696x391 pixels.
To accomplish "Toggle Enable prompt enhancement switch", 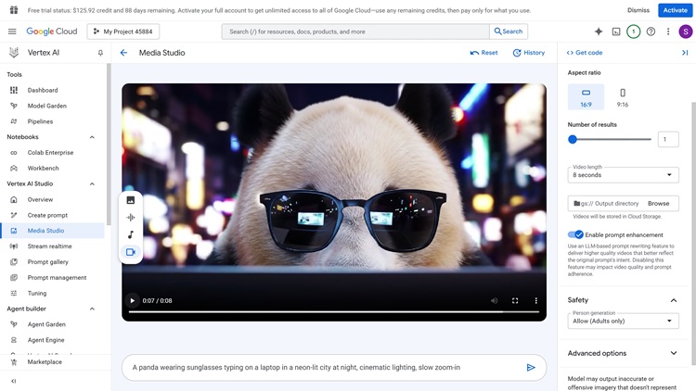I will [x=575, y=234].
